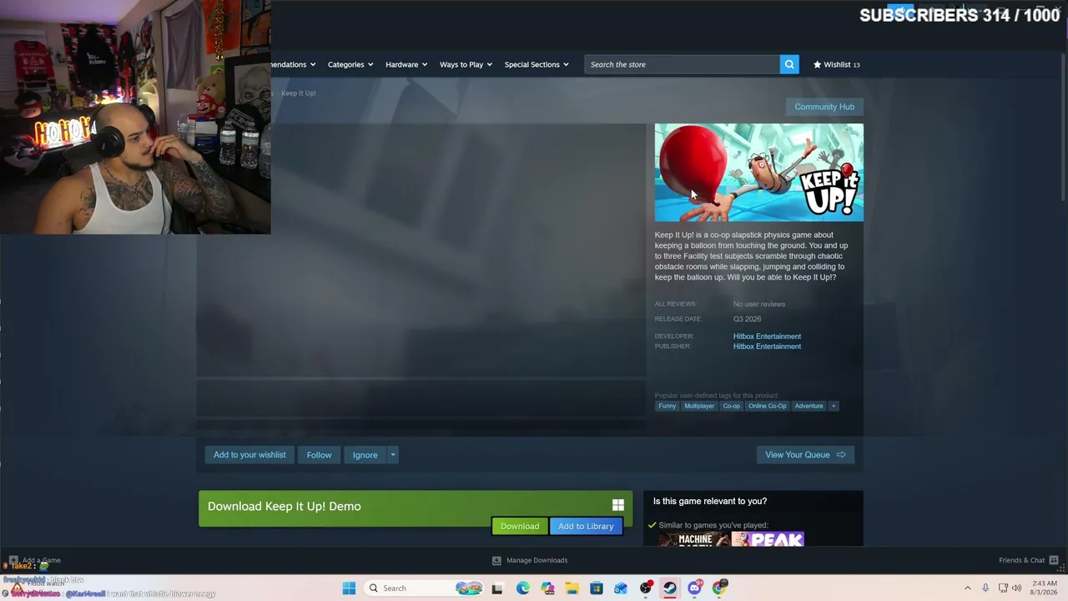Click the Keep It Up! header image
Screen dimensions: 1068x601
758,172
